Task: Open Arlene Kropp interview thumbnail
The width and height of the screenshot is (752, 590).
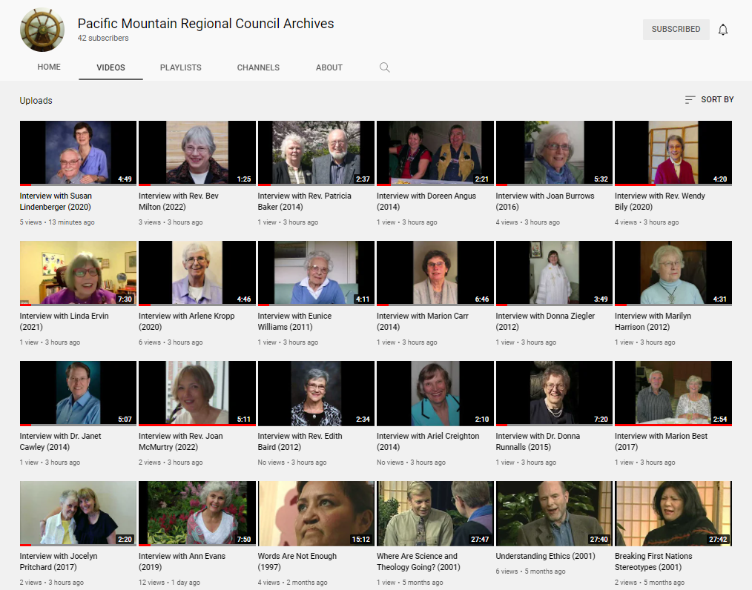Action: 197,274
